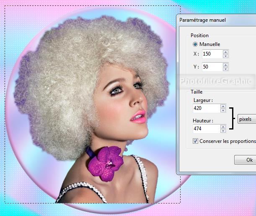256x216 pixels.
Task: Increase Largeur with up arrow
Action: [x=223, y=107]
